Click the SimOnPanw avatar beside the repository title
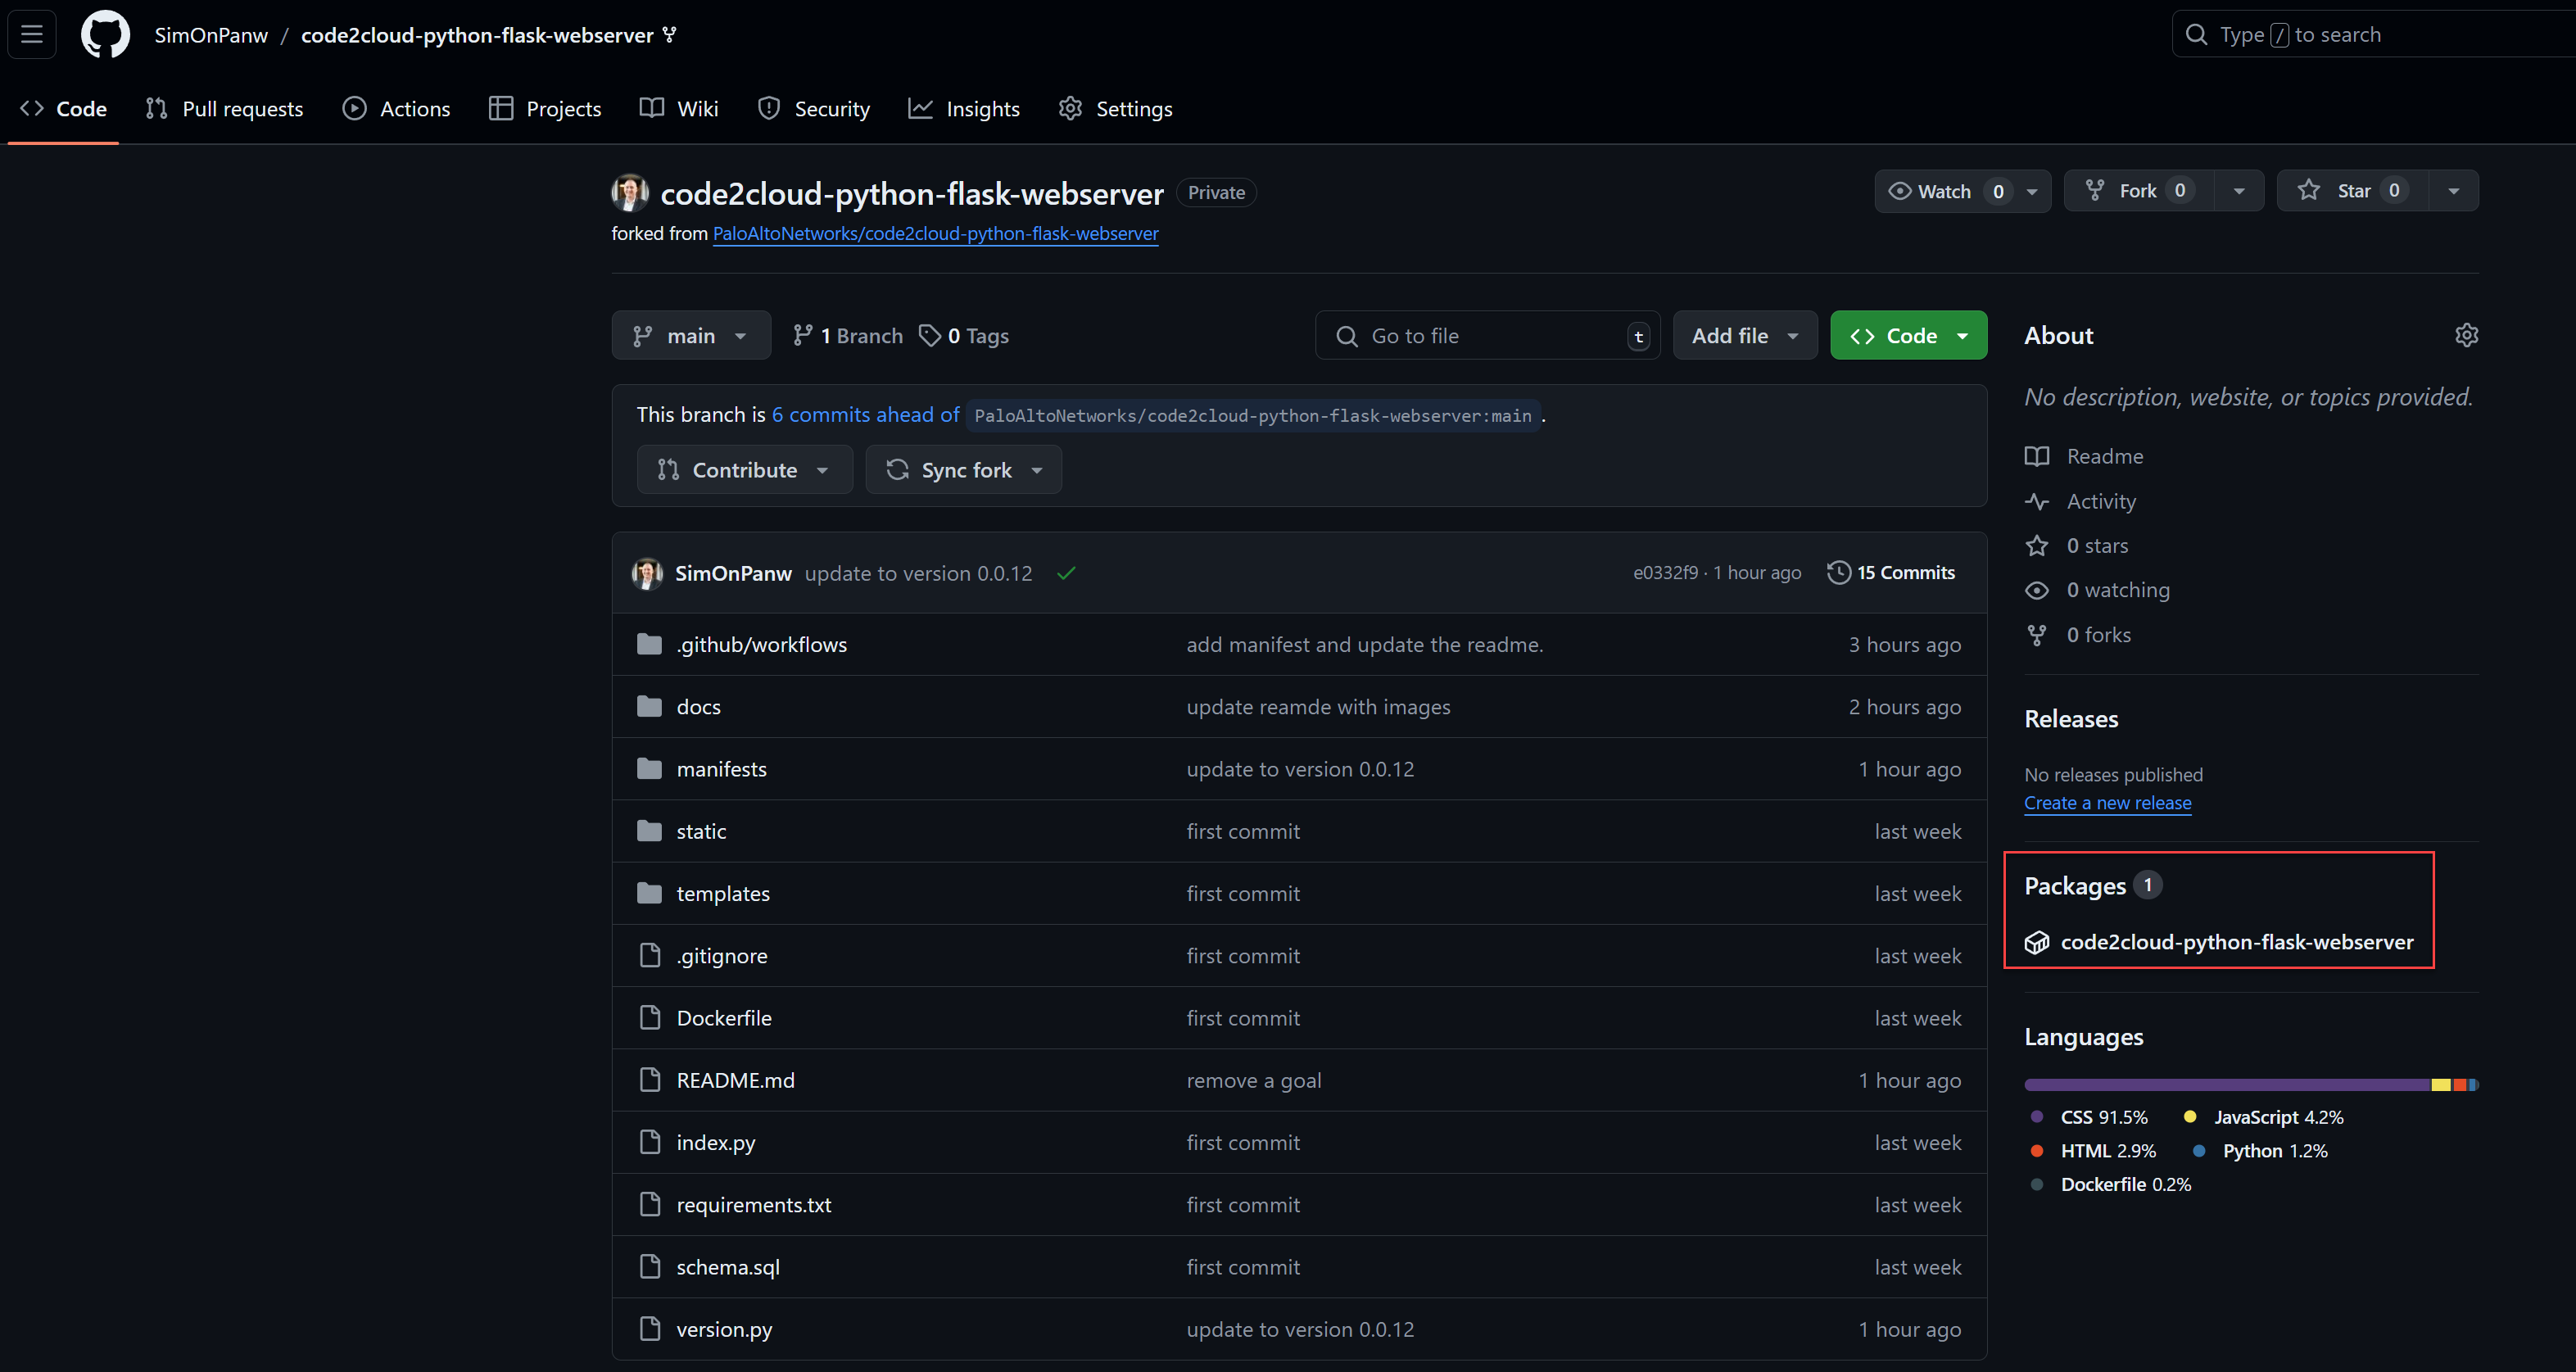Image resolution: width=2576 pixels, height=1372 pixels. tap(630, 193)
